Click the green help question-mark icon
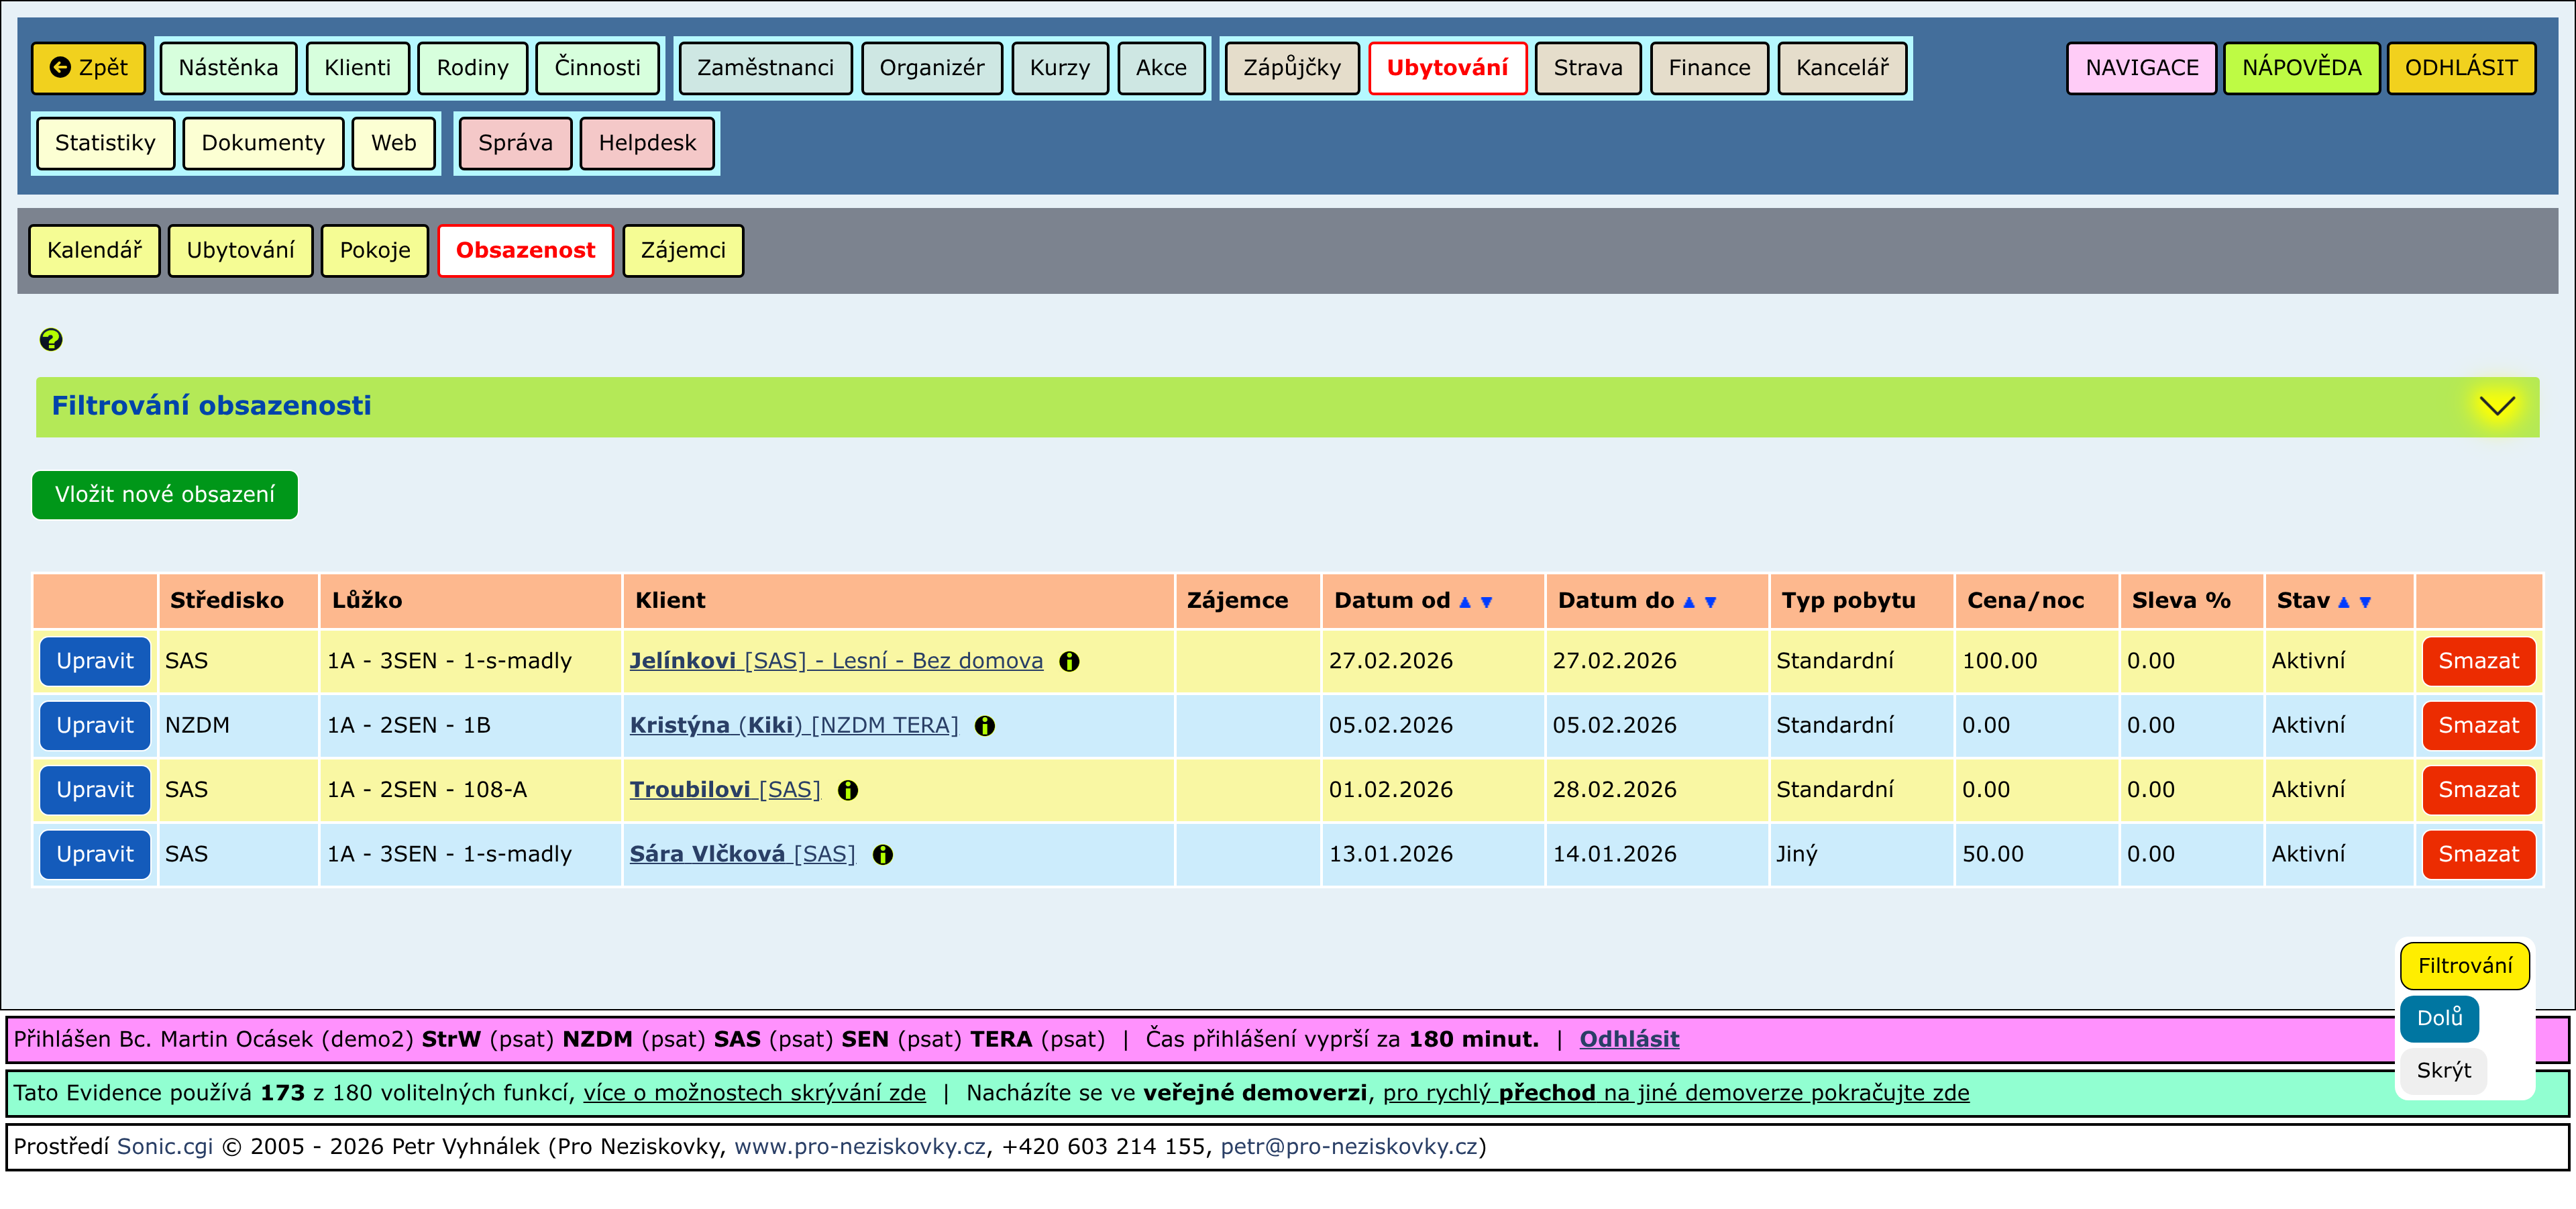 (x=51, y=340)
